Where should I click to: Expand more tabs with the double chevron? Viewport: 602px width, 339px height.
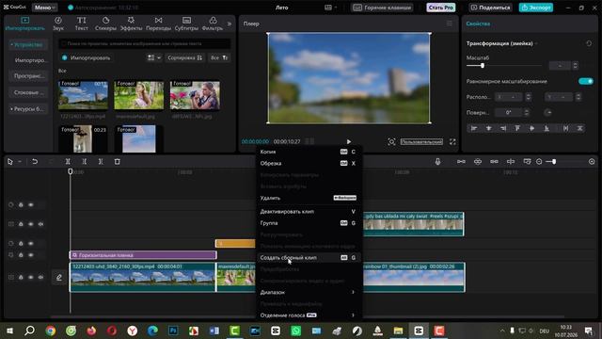(x=230, y=24)
